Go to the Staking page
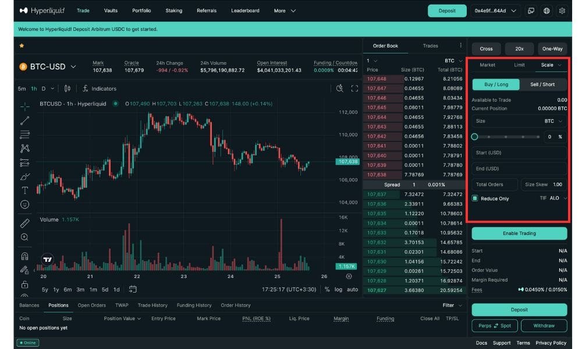The image size is (582, 349). pyautogui.click(x=173, y=10)
